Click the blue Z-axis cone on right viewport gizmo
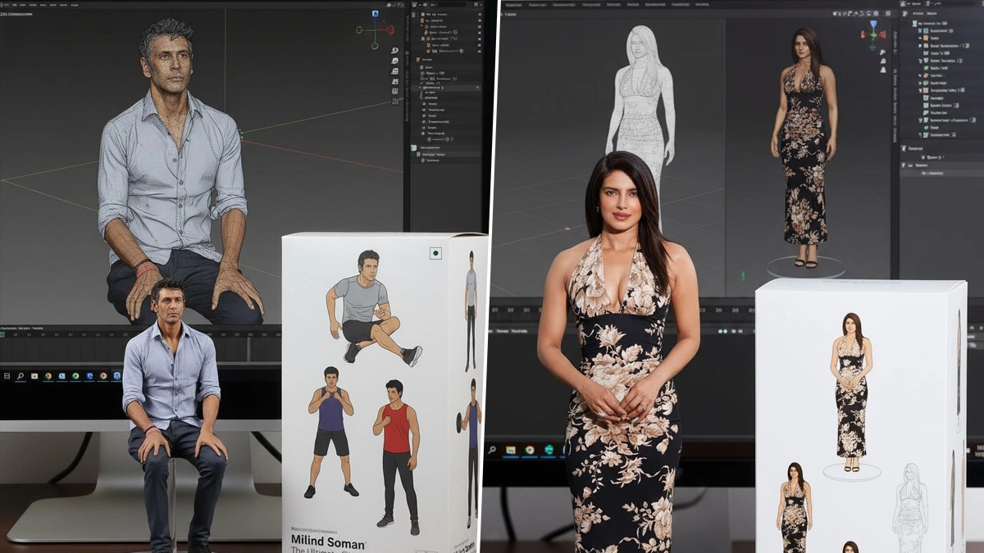Screen dimensions: 984x553 click(872, 24)
